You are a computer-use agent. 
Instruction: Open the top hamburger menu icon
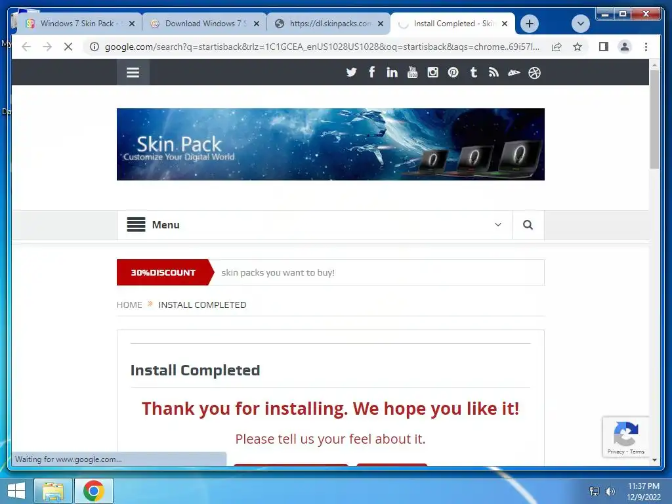(x=133, y=72)
